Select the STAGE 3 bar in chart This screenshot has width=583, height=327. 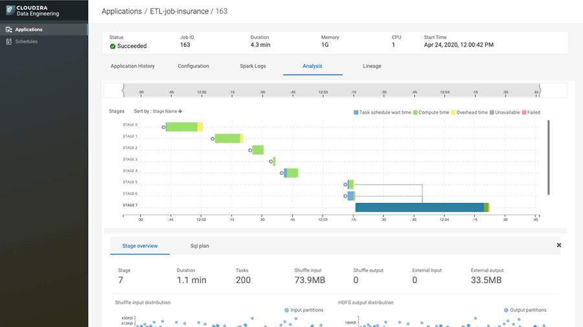pyautogui.click(x=274, y=162)
